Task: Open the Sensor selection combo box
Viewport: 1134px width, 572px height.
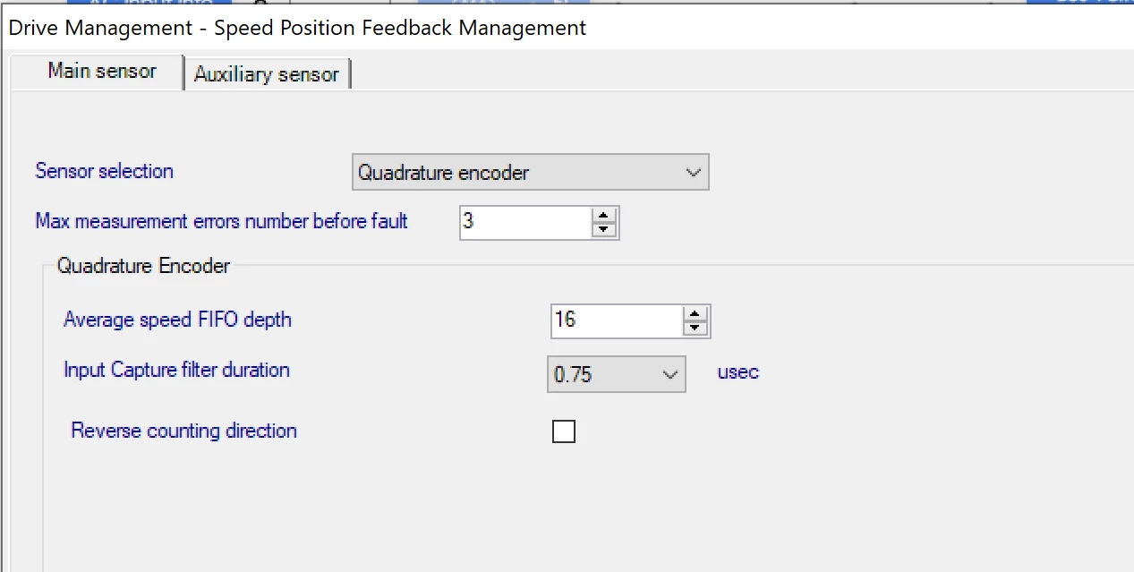Action: 530,173
